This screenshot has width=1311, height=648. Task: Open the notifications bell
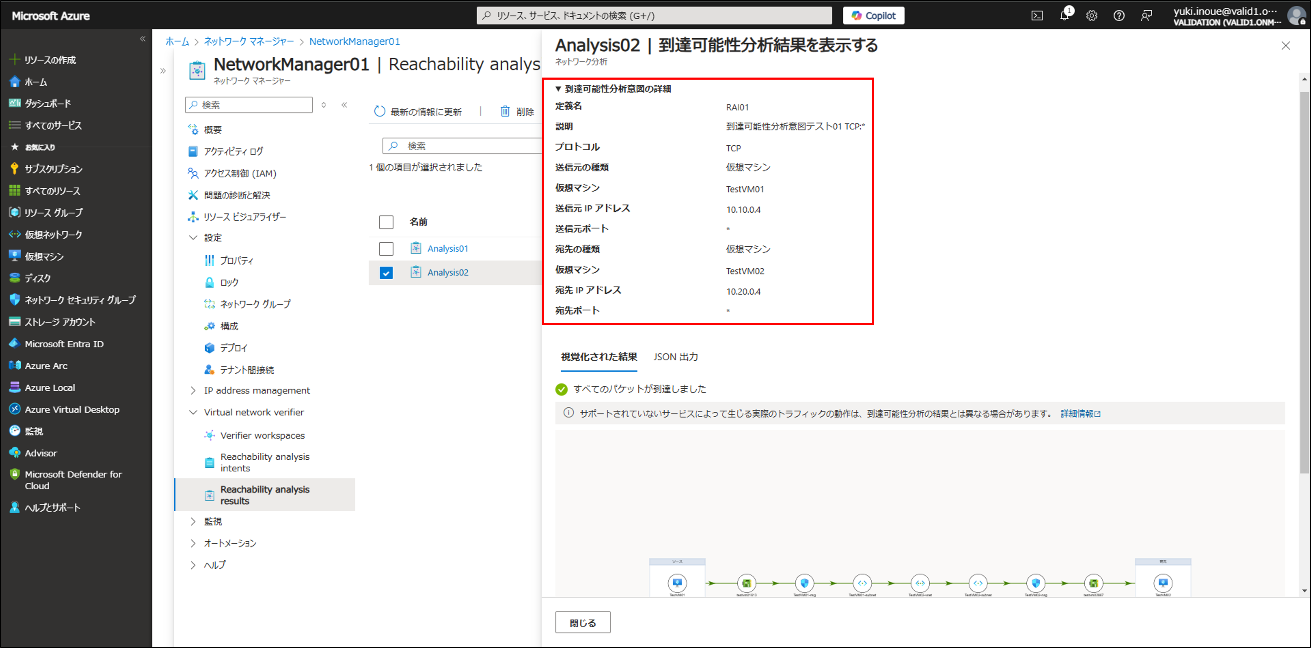coord(1064,16)
